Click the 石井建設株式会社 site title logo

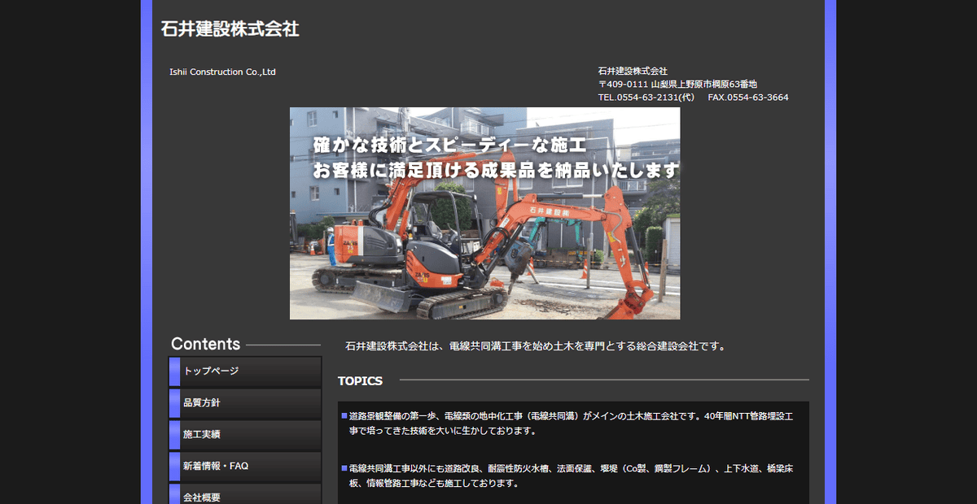230,29
